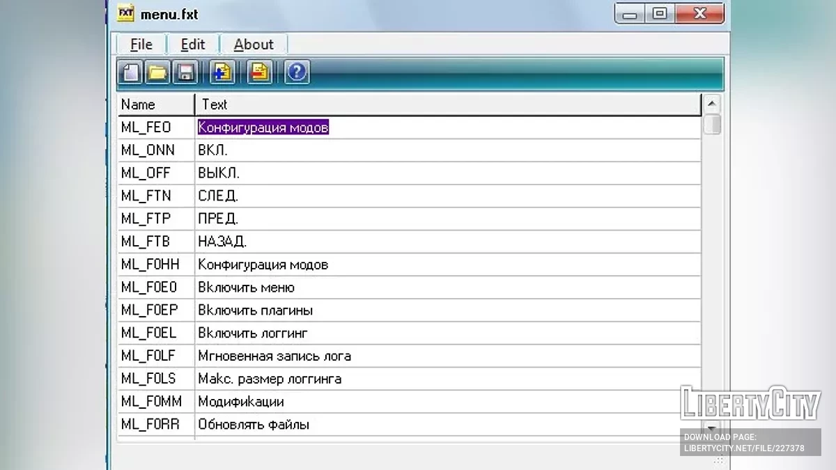Add a new entry with the blue plus icon
The width and height of the screenshot is (836, 470).
pos(222,72)
